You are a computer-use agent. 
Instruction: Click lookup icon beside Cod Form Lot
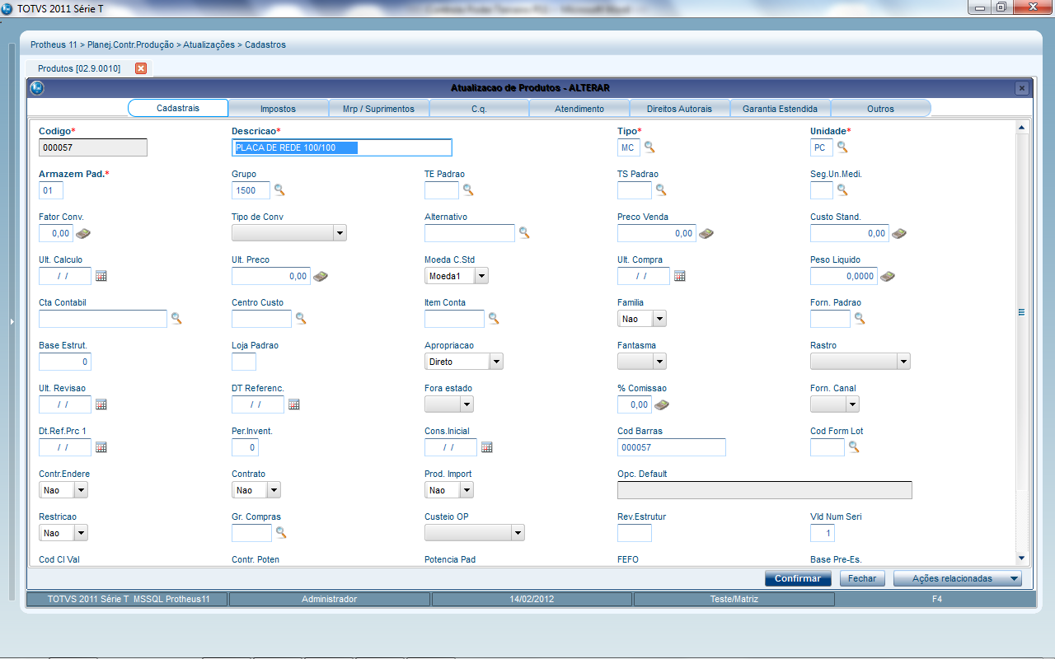[854, 447]
